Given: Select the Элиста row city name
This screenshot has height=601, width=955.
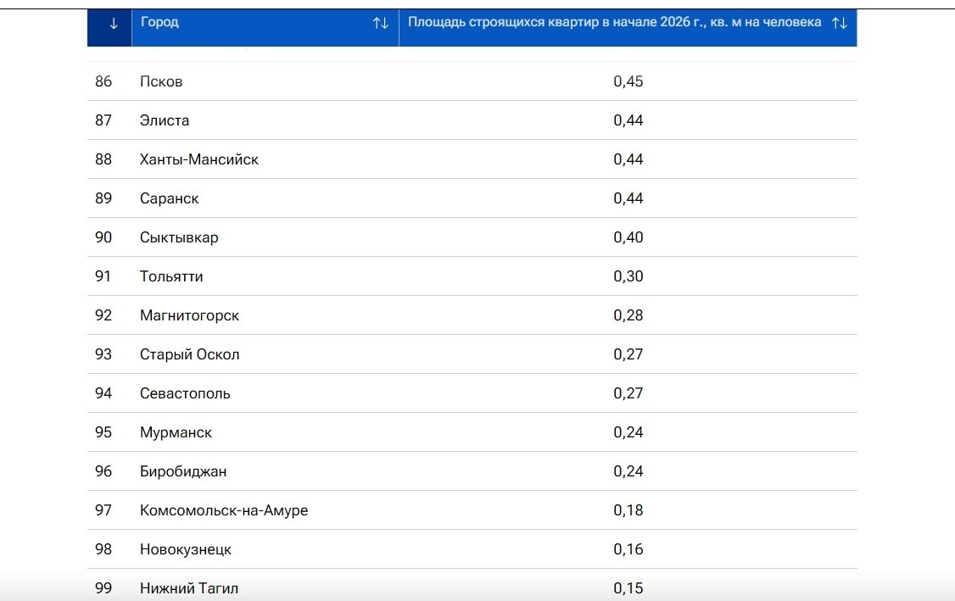Looking at the screenshot, I should click(165, 120).
